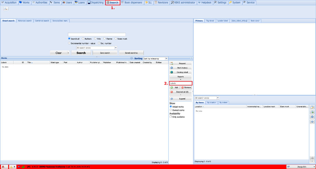Open the Helpdesk tab
This screenshot has height=169, width=316.
coord(205,3)
